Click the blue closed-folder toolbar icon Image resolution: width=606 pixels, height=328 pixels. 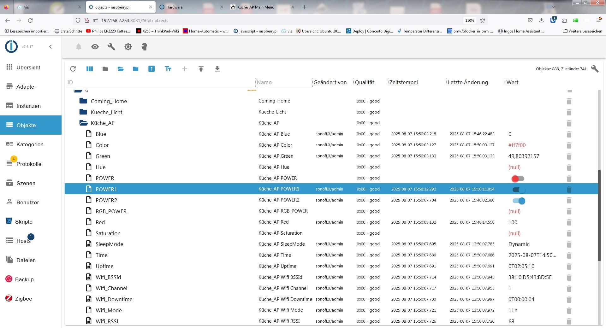(136, 69)
